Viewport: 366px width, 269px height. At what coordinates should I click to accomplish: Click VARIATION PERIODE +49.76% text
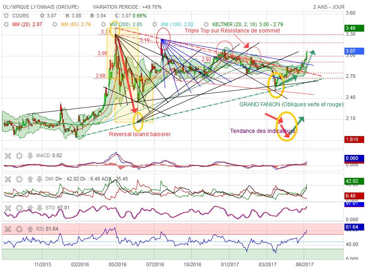click(127, 7)
